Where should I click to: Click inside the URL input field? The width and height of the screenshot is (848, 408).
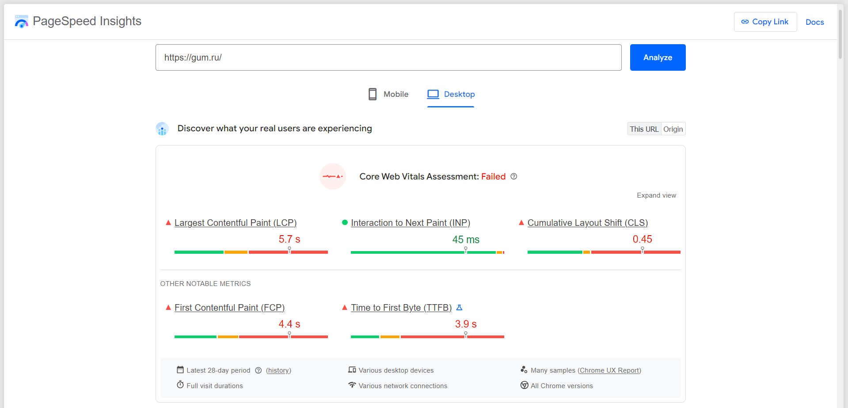click(x=388, y=57)
